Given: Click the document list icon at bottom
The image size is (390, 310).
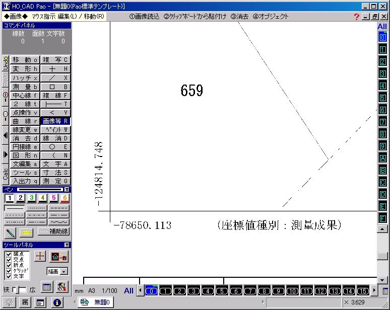Looking at the screenshot, I should [40, 302].
